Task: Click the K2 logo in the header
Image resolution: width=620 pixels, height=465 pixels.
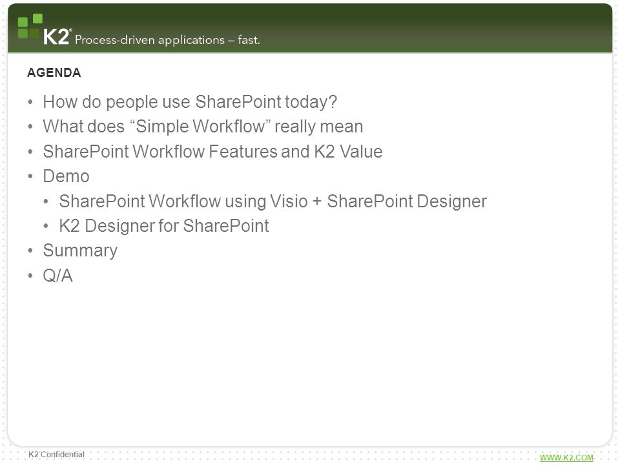Action: click(x=45, y=30)
